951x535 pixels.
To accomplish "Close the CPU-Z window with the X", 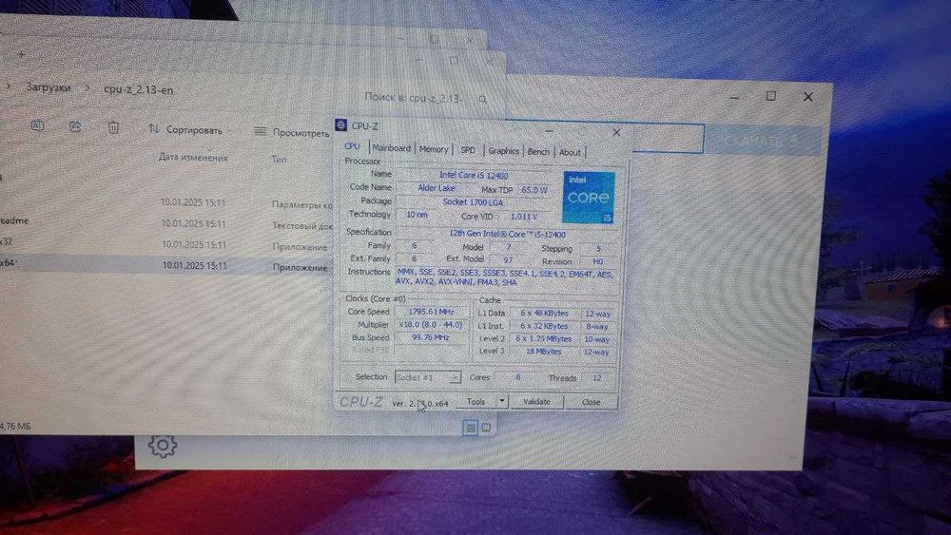I will click(x=617, y=131).
